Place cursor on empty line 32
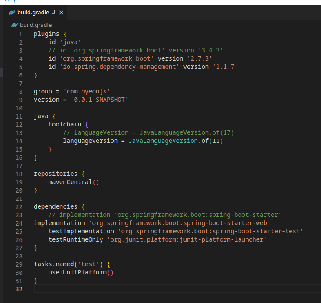Screen dimensions: 321x303 pos(177,289)
